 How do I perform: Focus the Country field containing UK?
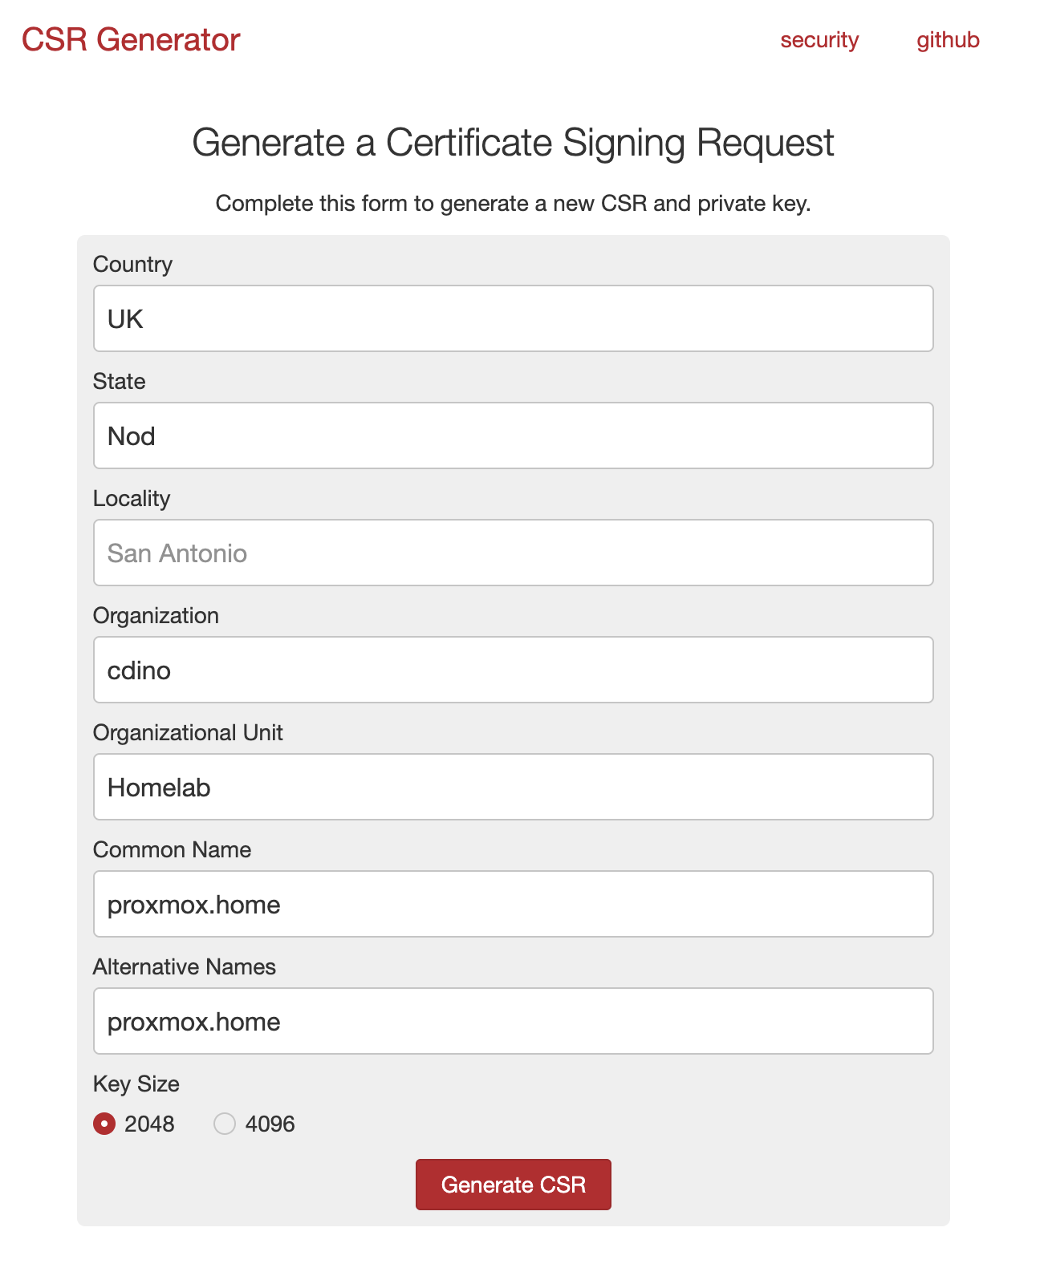tap(514, 318)
